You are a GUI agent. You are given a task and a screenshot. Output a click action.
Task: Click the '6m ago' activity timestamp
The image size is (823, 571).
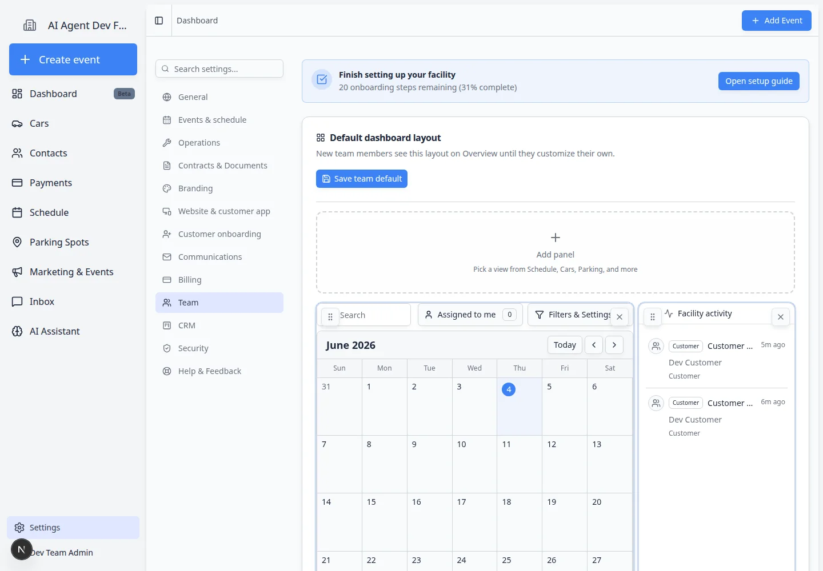773,402
